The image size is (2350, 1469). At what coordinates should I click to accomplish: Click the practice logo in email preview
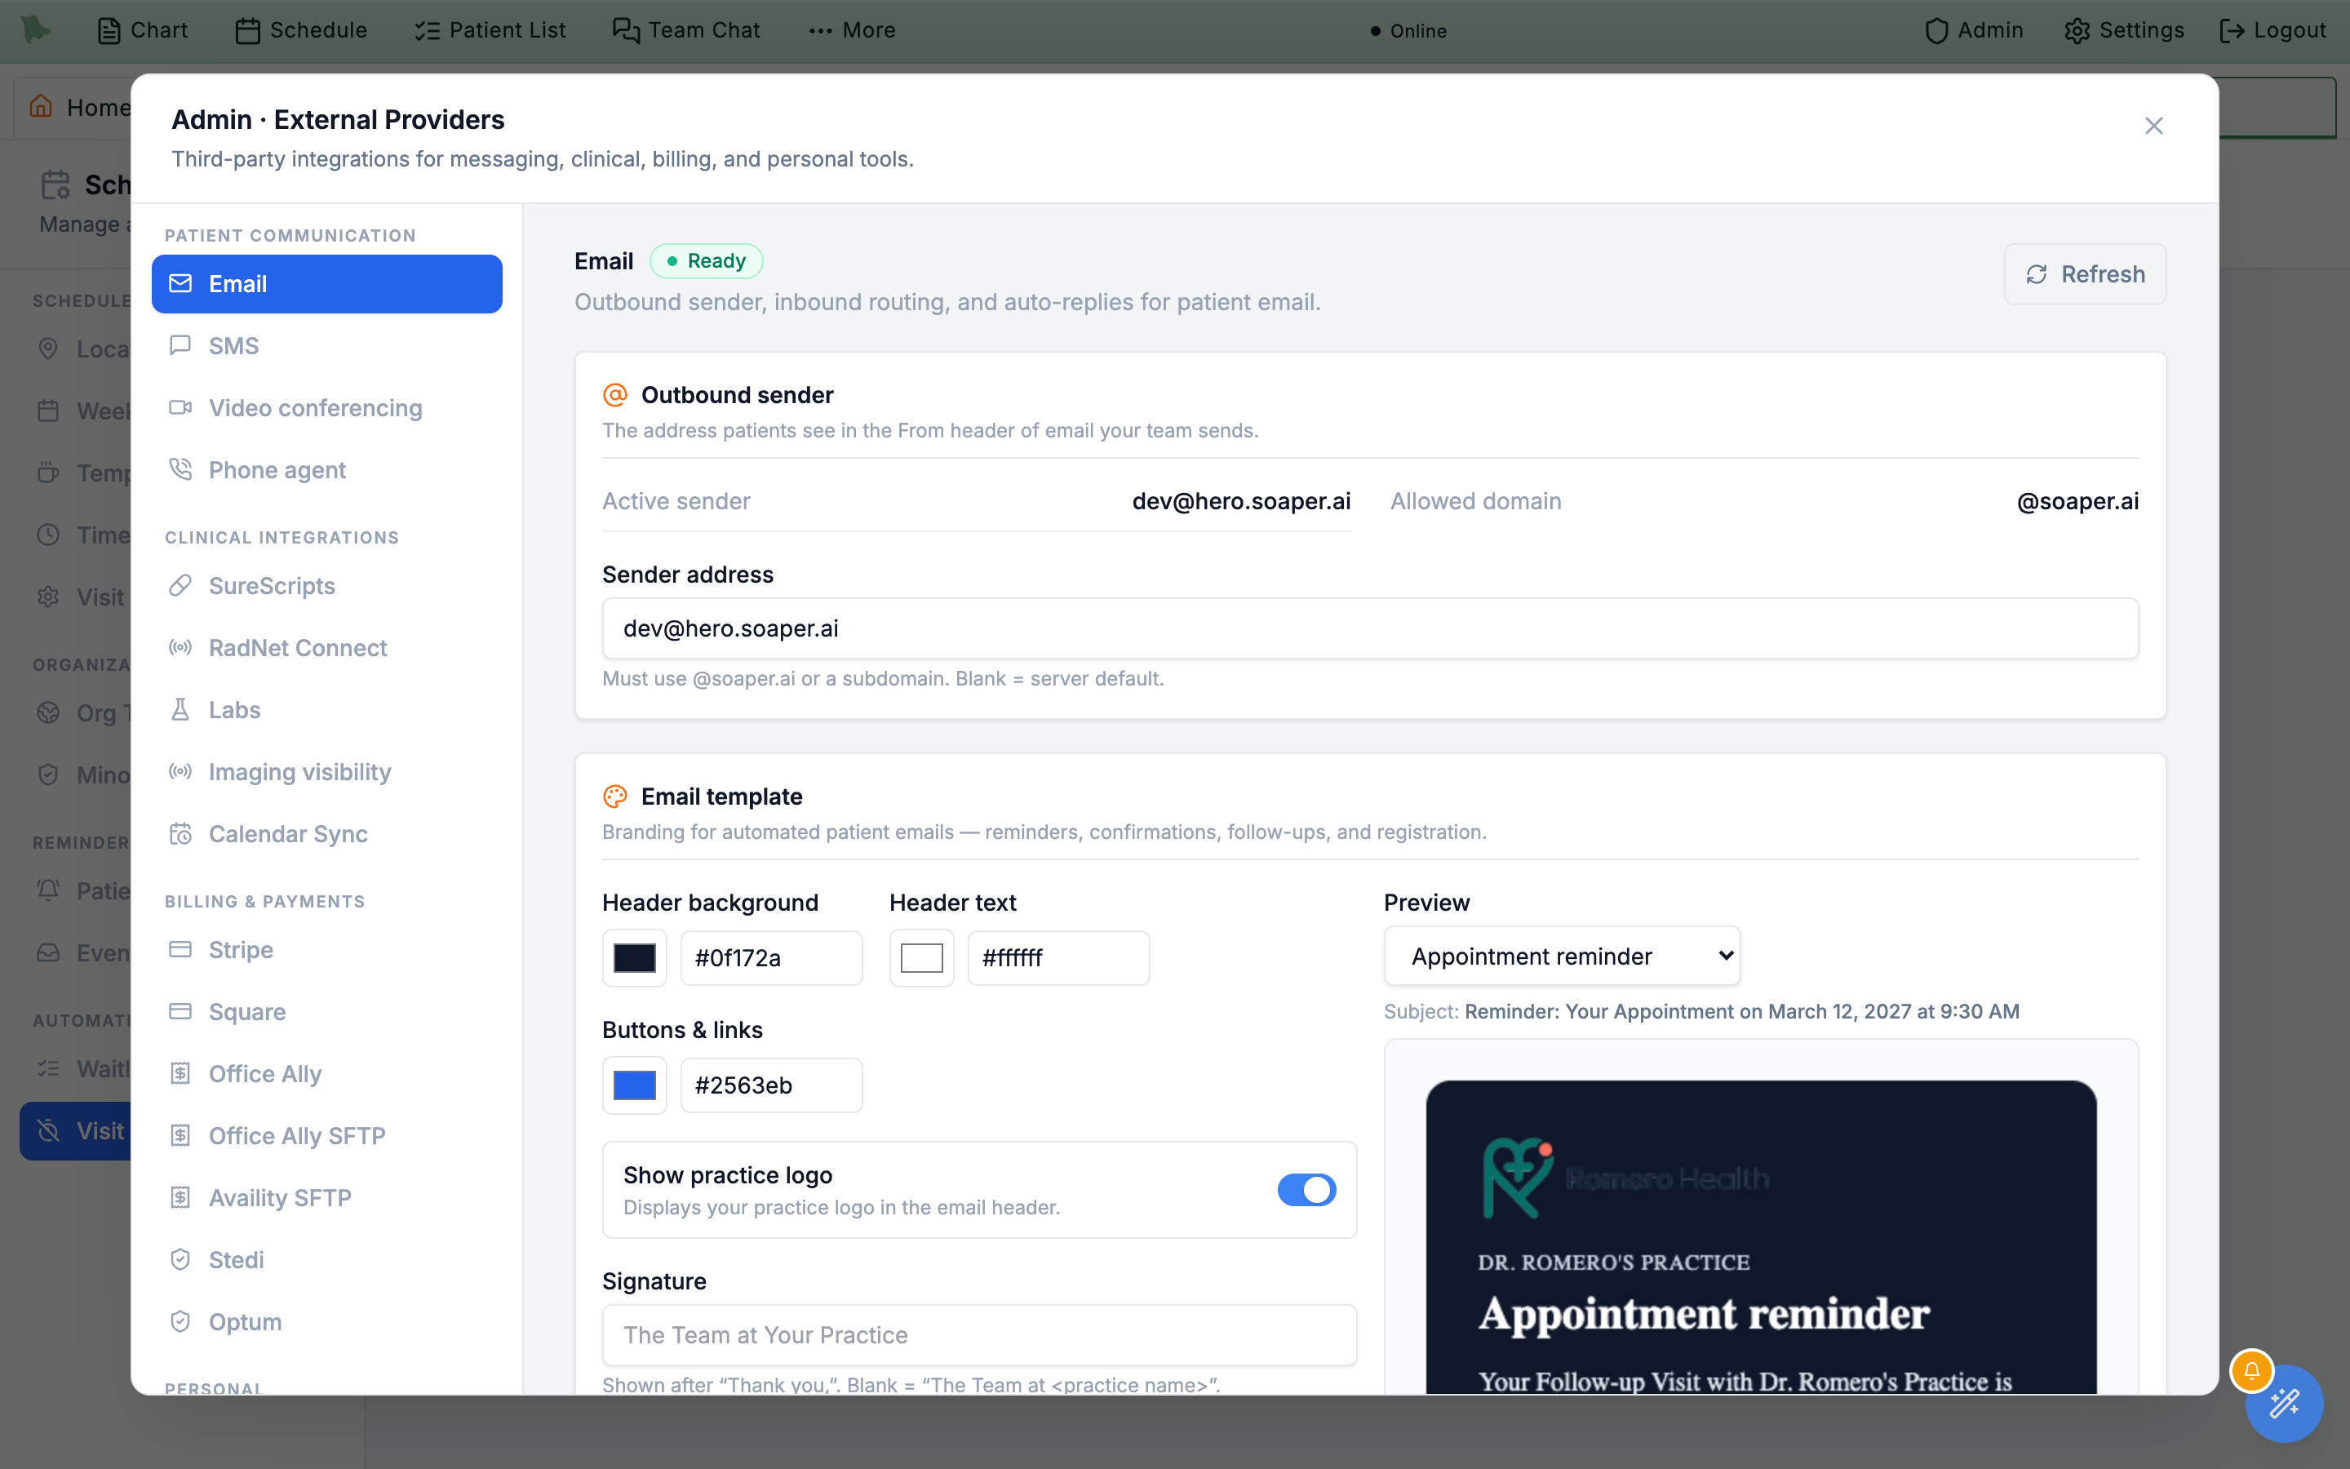pyautogui.click(x=1625, y=1178)
